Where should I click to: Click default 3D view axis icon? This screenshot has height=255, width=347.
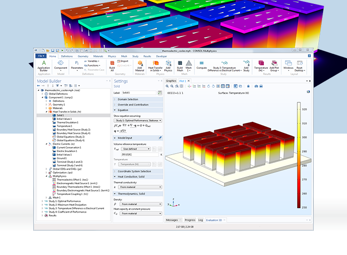(190, 86)
